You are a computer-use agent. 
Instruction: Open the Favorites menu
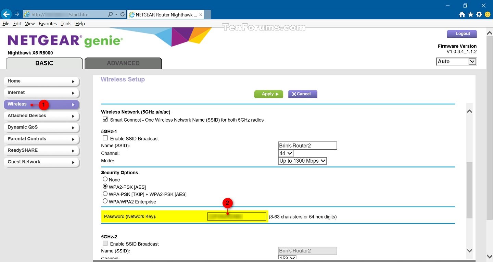coord(48,24)
